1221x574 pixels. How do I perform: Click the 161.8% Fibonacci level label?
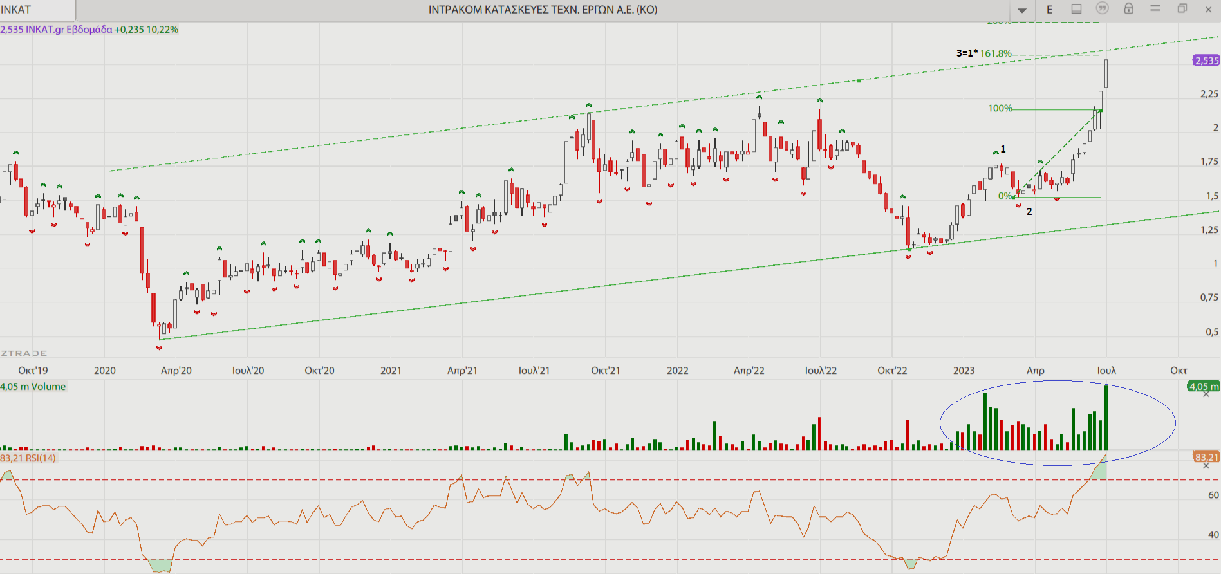[x=996, y=53]
